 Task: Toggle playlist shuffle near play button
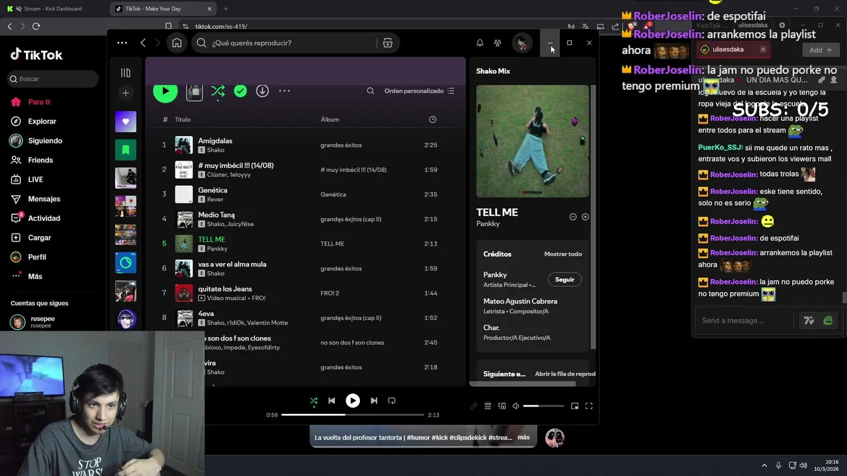click(218, 91)
